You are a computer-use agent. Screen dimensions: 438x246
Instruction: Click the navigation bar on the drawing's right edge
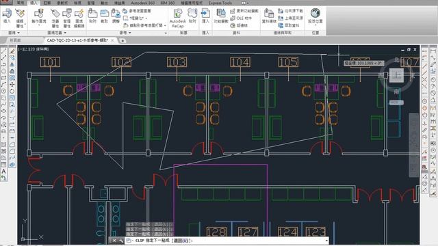(x=413, y=145)
